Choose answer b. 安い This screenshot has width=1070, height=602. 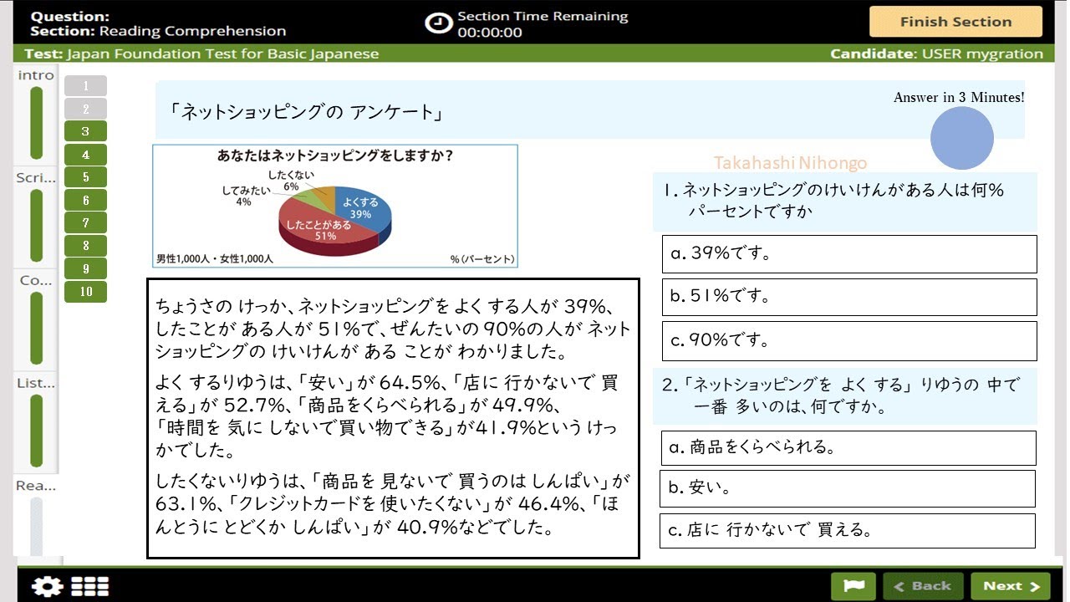[848, 488]
